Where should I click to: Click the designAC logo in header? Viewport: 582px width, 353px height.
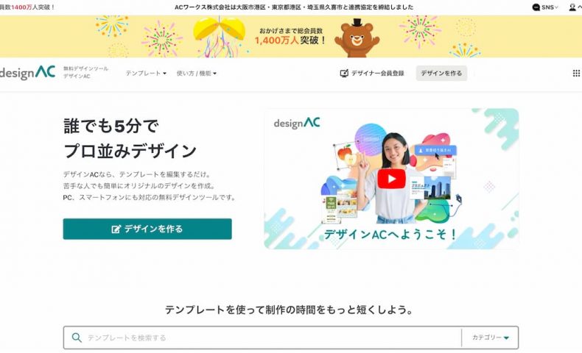tap(27, 73)
